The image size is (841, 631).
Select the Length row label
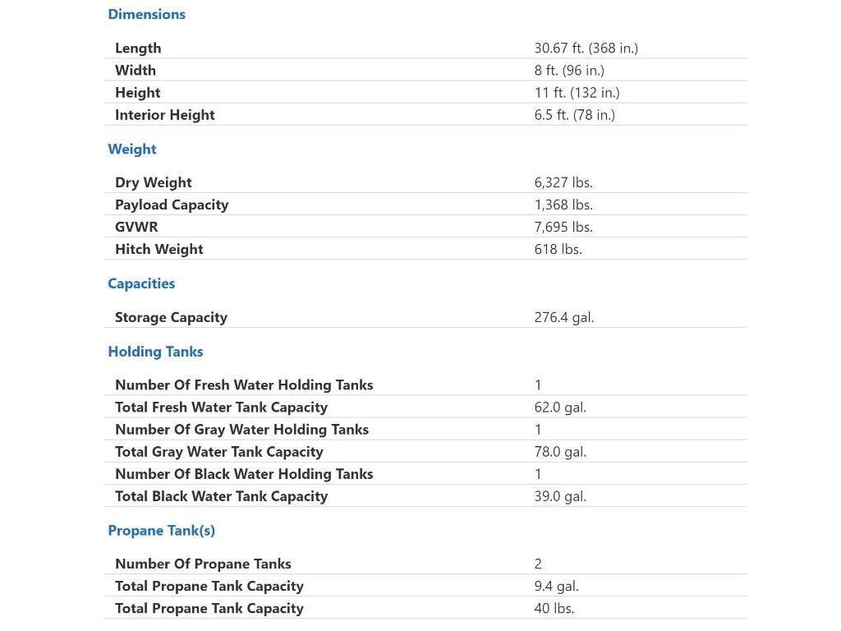pyautogui.click(x=138, y=48)
